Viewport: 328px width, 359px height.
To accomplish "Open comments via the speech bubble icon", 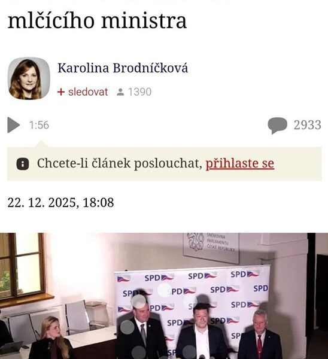I will coord(277,126).
